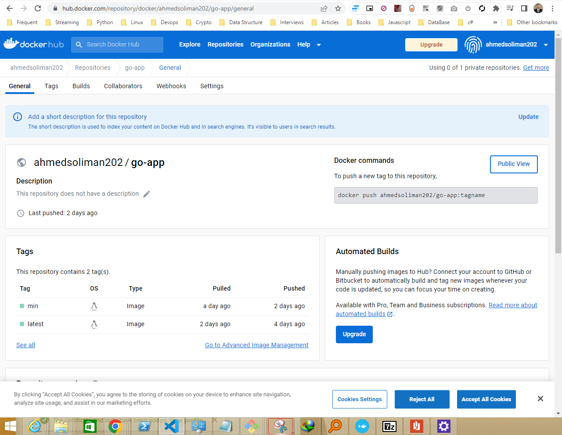This screenshot has height=435, width=562.
Task: Click the docker push command box
Action: click(436, 195)
